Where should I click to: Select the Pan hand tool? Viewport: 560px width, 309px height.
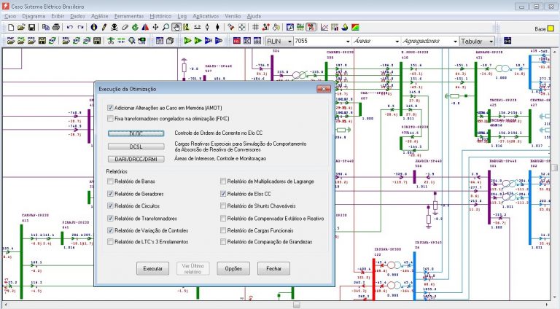(x=176, y=28)
